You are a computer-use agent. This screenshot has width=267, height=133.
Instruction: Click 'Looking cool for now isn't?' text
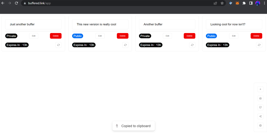228,24
